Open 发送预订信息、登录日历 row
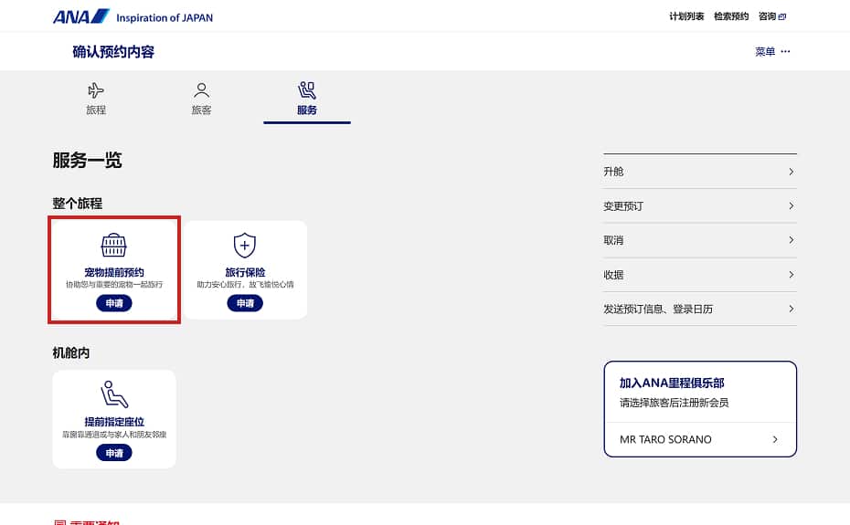Image resolution: width=850 pixels, height=525 pixels. pyautogui.click(x=699, y=309)
